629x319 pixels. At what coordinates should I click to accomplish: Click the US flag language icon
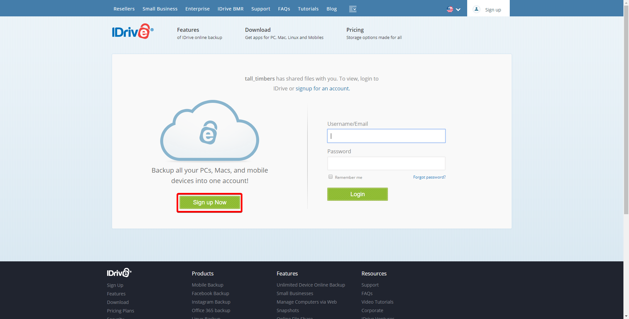click(450, 9)
